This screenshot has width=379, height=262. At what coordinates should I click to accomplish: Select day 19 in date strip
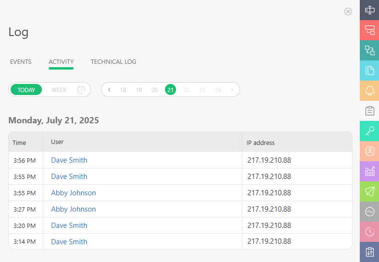(139, 90)
